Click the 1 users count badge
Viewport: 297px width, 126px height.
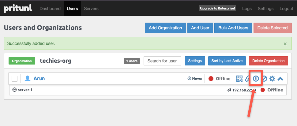[132, 61]
